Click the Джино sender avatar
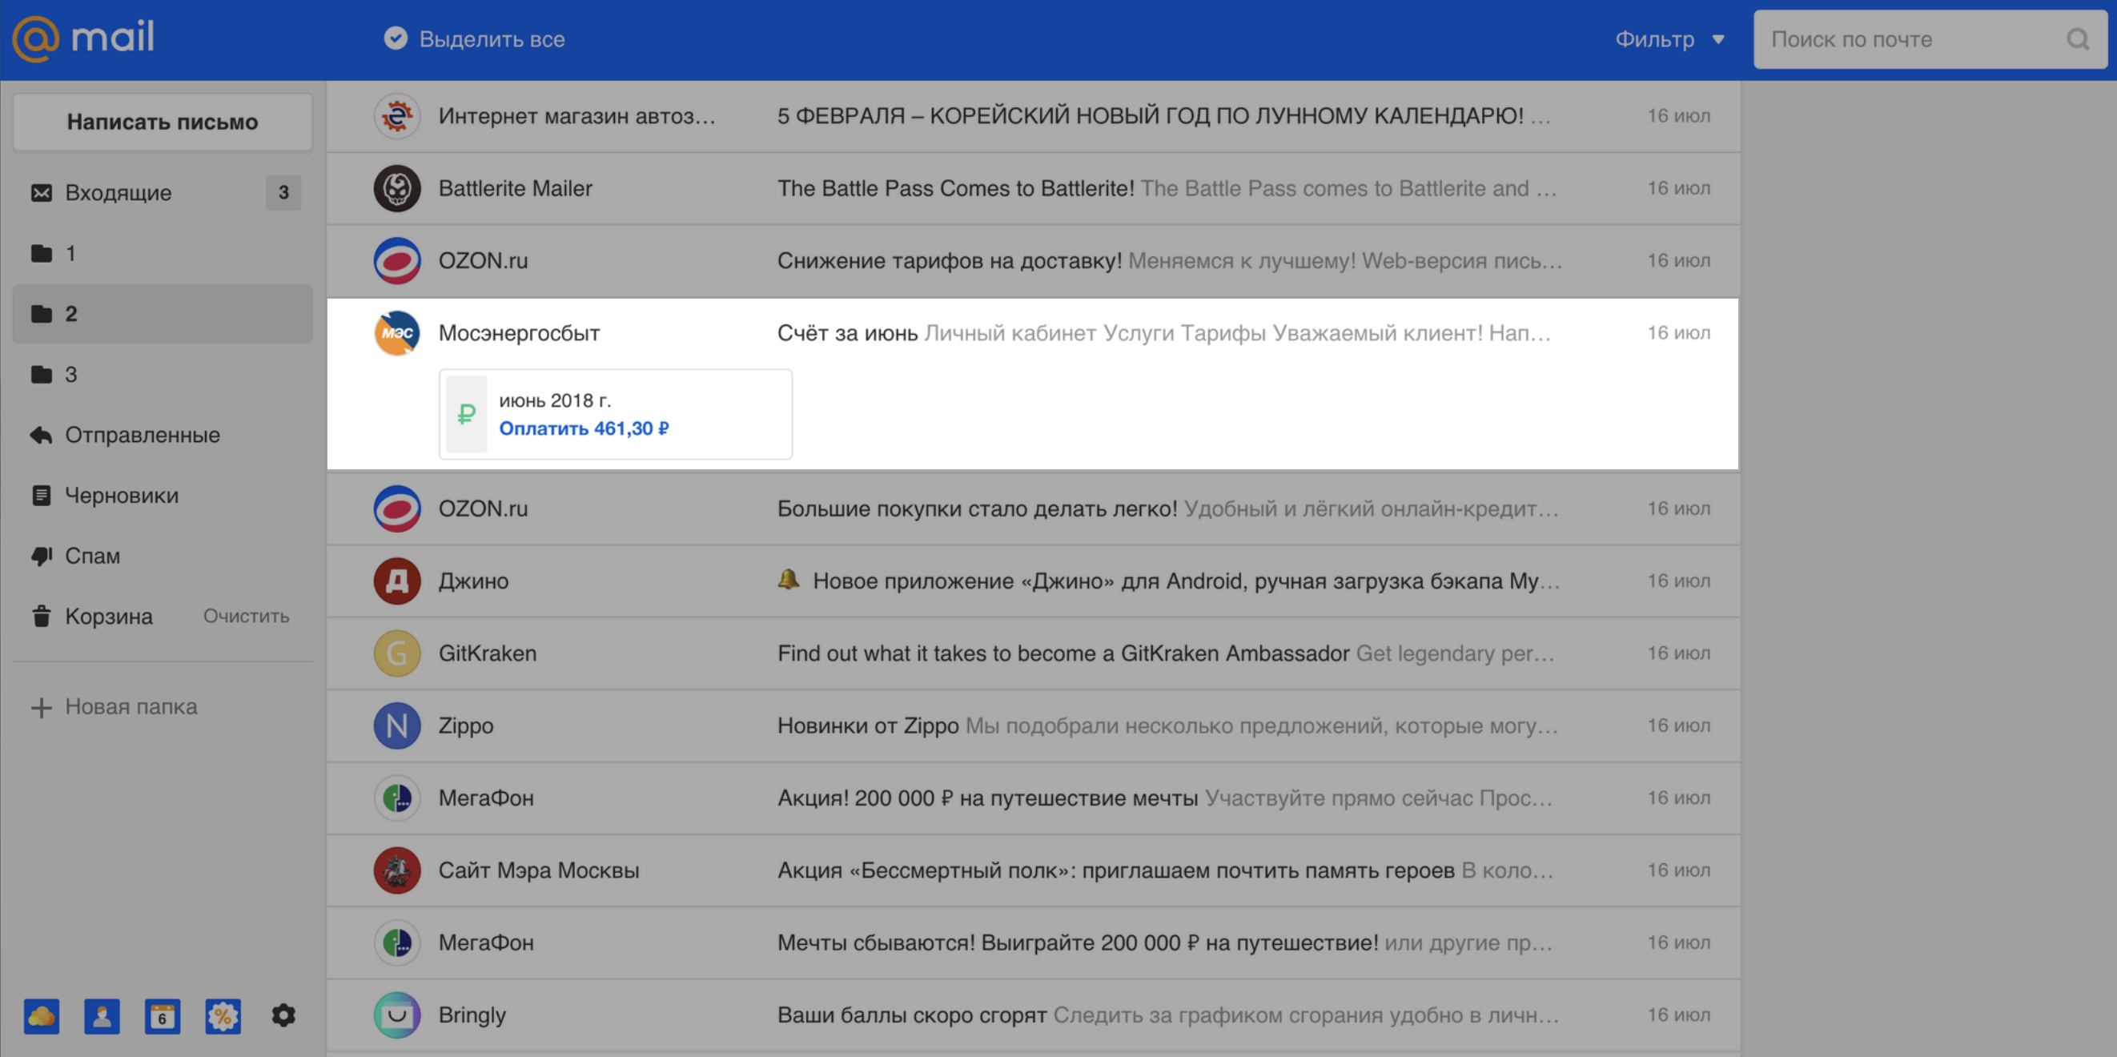This screenshot has height=1057, width=2117. pyautogui.click(x=397, y=581)
